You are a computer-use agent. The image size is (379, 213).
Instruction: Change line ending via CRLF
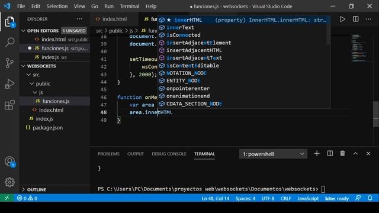coord(285,198)
